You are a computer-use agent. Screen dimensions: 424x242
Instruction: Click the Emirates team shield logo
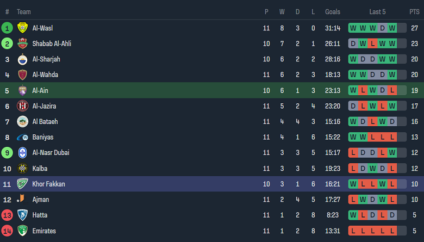click(22, 231)
